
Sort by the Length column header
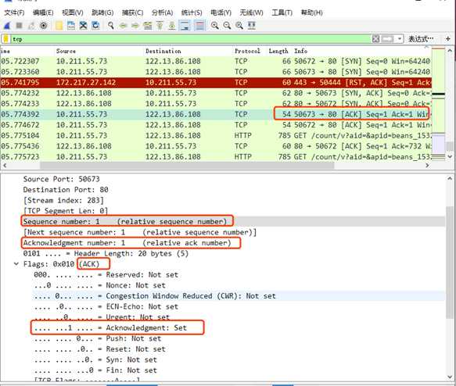(278, 51)
